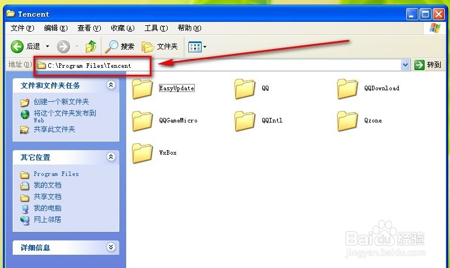Select the QQ folder icon
Image resolution: width=450 pixels, height=268 pixels.
pos(245,89)
